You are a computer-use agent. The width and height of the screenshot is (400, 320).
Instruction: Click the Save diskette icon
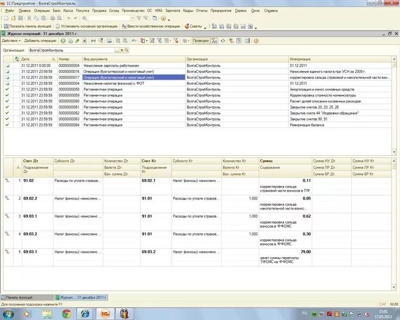pos(21,18)
